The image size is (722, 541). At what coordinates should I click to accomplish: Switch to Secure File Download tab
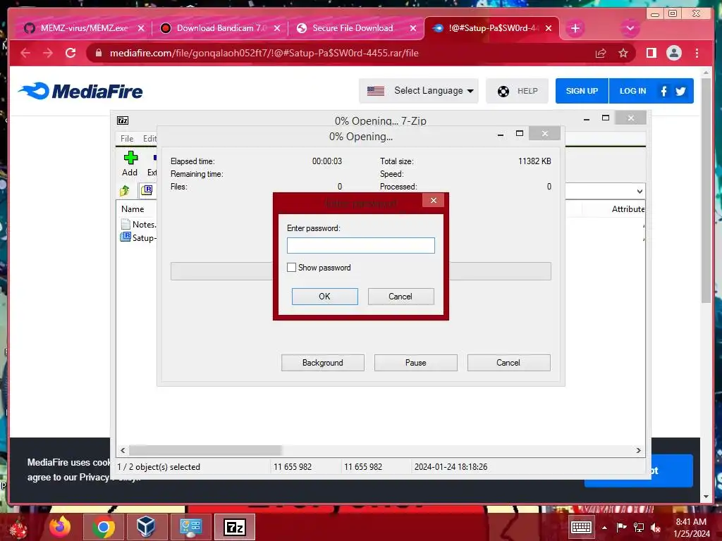coord(353,28)
